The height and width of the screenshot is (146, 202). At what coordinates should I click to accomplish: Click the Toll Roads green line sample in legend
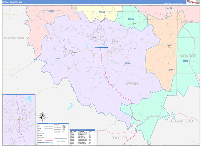click(x=49, y=144)
